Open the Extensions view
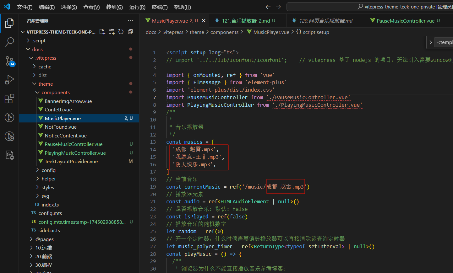 coord(9,99)
